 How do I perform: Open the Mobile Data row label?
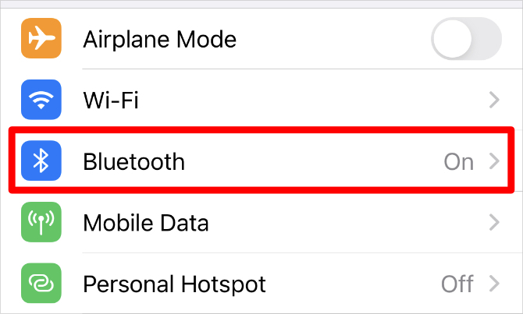(146, 222)
